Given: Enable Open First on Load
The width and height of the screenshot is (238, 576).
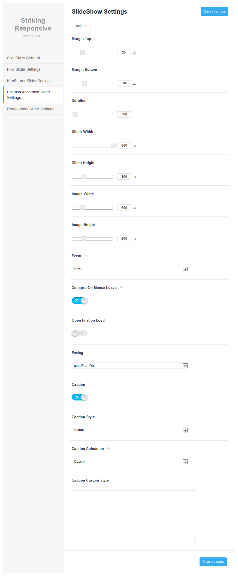Looking at the screenshot, I should click(x=79, y=333).
